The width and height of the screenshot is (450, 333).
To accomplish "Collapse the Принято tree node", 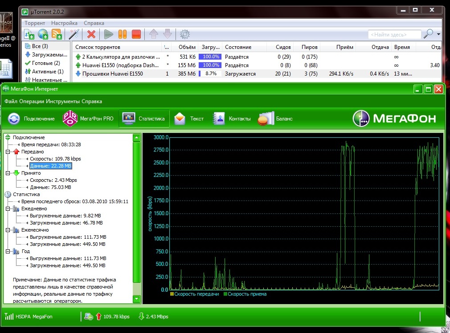I will (x=8, y=173).
